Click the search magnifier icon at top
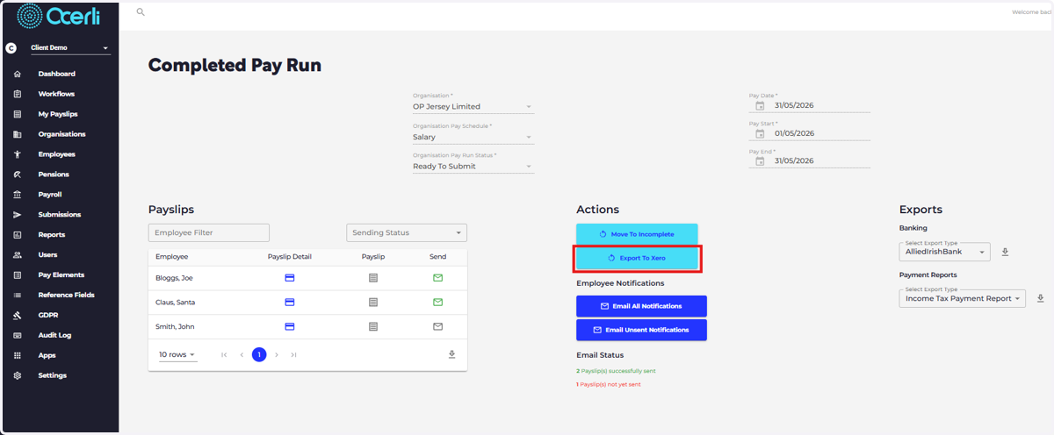1054x435 pixels. click(141, 12)
